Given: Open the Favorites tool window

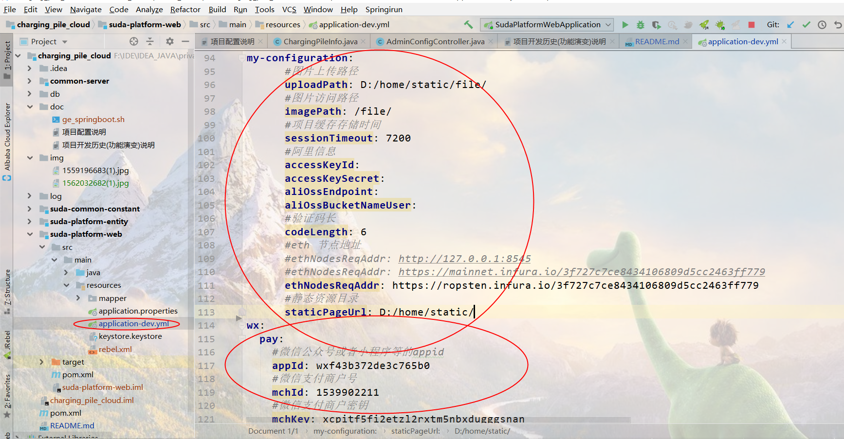Looking at the screenshot, I should [7, 396].
